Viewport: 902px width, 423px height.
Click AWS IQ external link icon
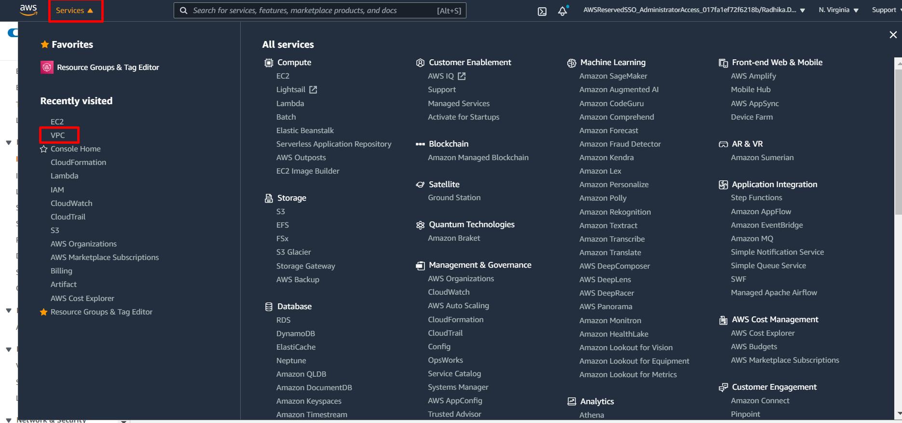[462, 76]
